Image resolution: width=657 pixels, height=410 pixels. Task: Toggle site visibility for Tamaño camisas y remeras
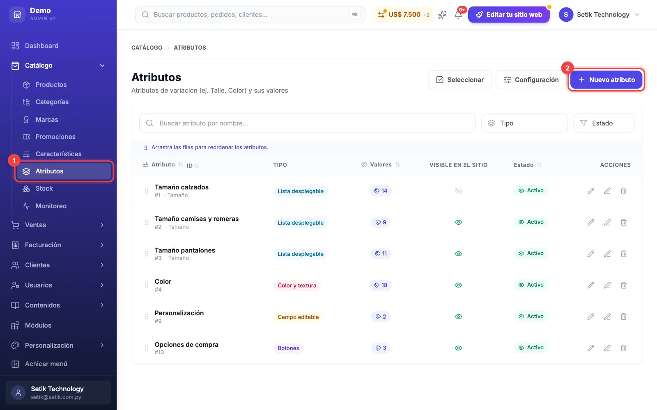pyautogui.click(x=459, y=222)
